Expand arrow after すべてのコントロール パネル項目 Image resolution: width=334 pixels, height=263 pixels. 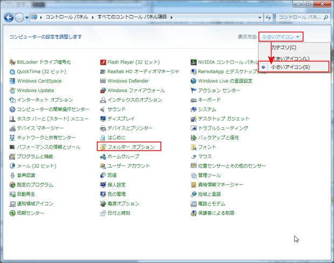(171, 17)
